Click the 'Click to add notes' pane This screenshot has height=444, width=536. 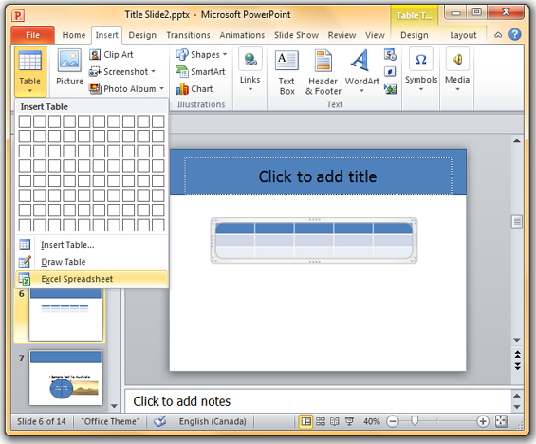[318, 401]
